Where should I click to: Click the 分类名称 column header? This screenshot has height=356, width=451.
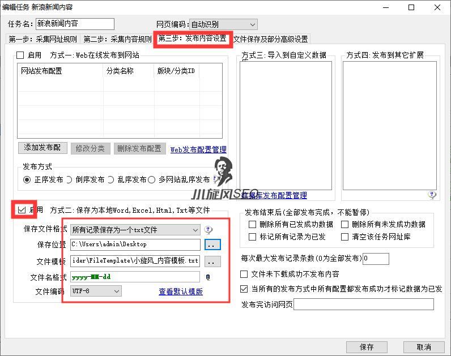(x=129, y=71)
